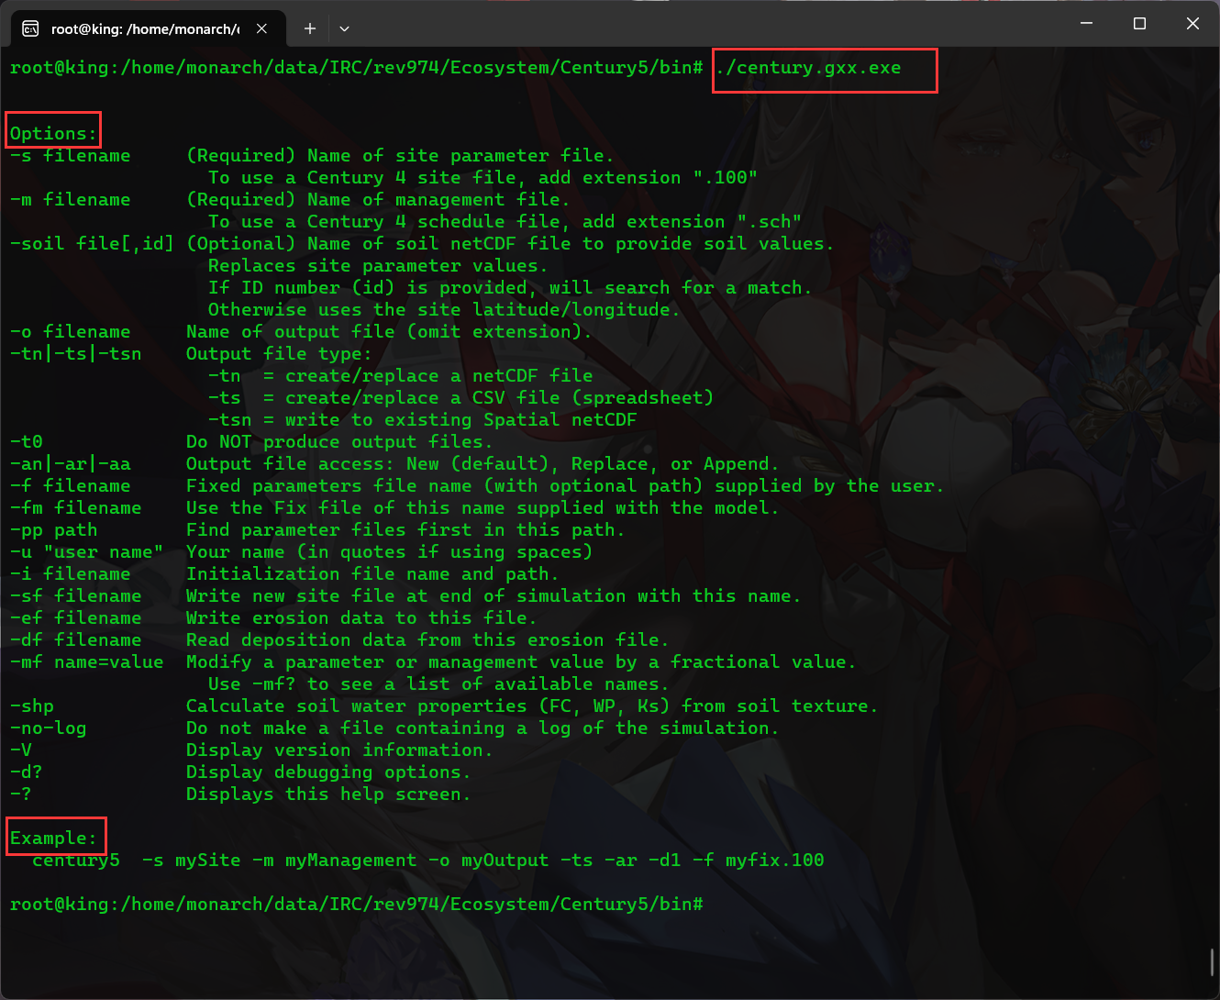Open a new terminal tab with plus

(x=310, y=28)
